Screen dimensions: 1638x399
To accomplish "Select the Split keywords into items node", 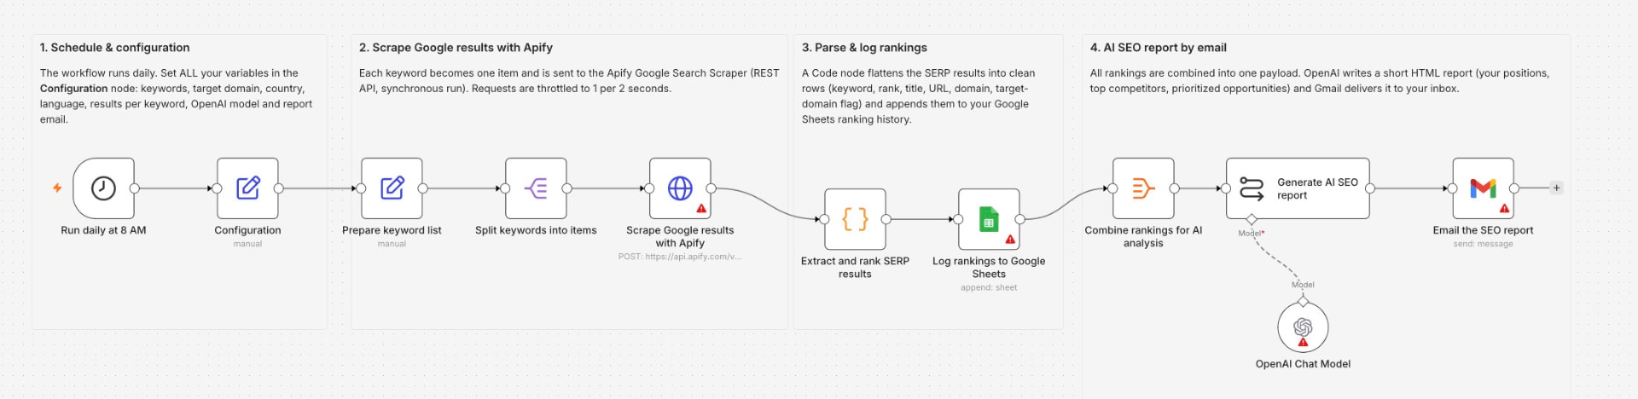I will point(536,188).
